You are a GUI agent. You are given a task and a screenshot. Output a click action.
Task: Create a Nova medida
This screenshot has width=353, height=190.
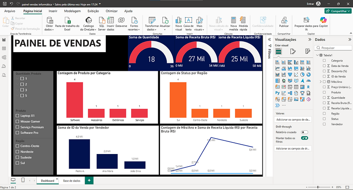[x=233, y=24]
